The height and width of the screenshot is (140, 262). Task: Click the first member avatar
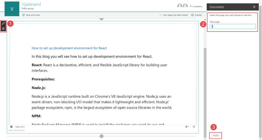click(x=180, y=6)
